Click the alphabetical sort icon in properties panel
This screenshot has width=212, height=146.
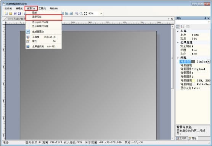(182, 27)
